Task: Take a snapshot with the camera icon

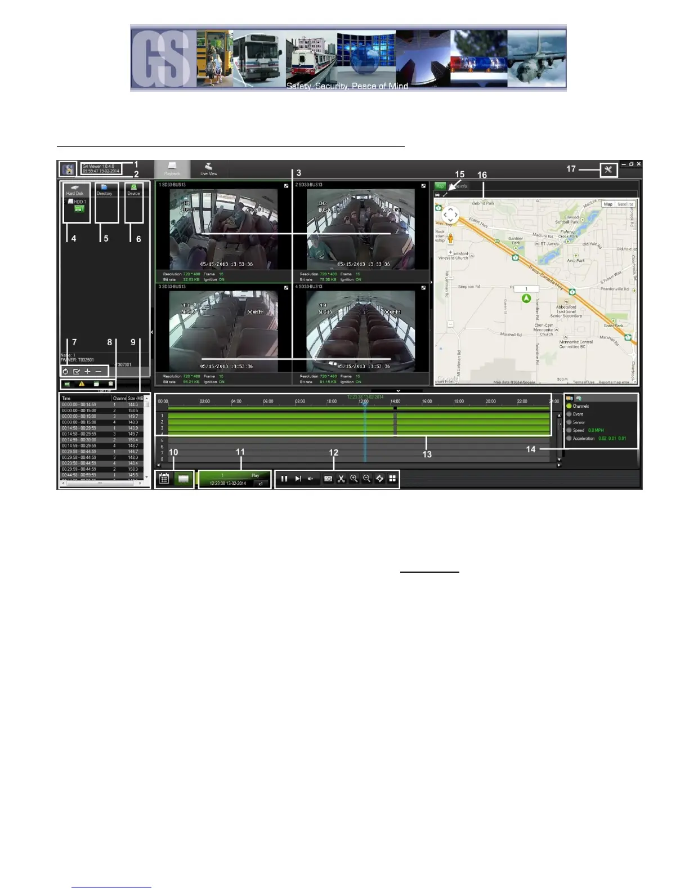Action: point(328,479)
